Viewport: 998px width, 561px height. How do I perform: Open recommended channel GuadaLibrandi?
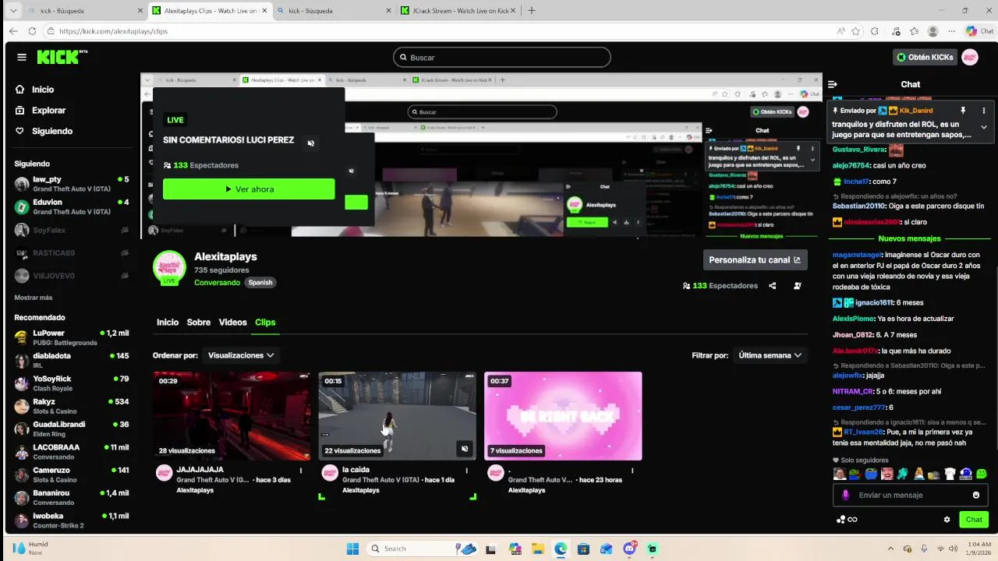(72, 429)
